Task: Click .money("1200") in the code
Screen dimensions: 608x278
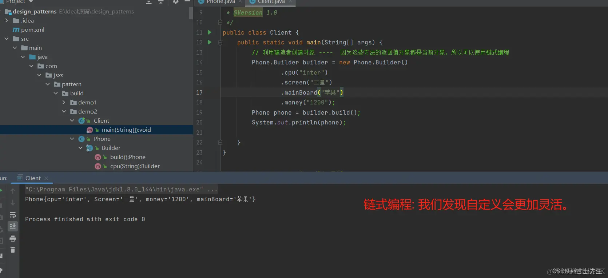Action: point(308,103)
